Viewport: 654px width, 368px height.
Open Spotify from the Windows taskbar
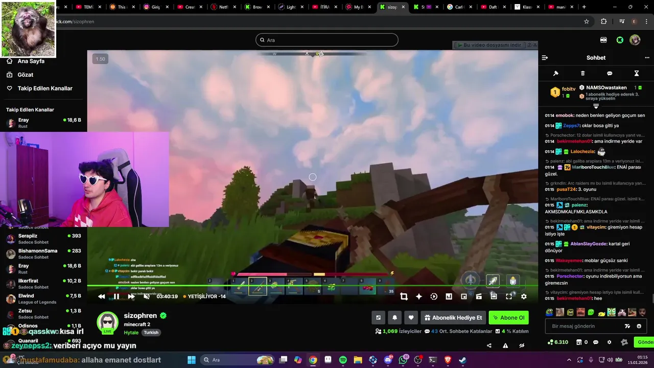click(x=343, y=360)
